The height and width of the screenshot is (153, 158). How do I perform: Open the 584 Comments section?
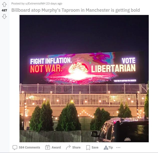click(x=29, y=147)
